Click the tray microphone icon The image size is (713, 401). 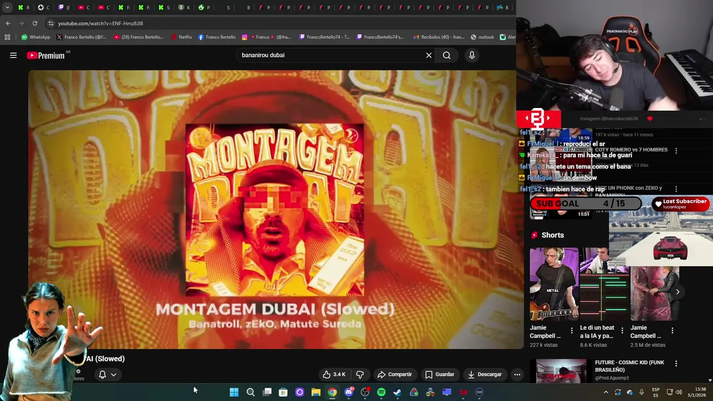tap(642, 392)
